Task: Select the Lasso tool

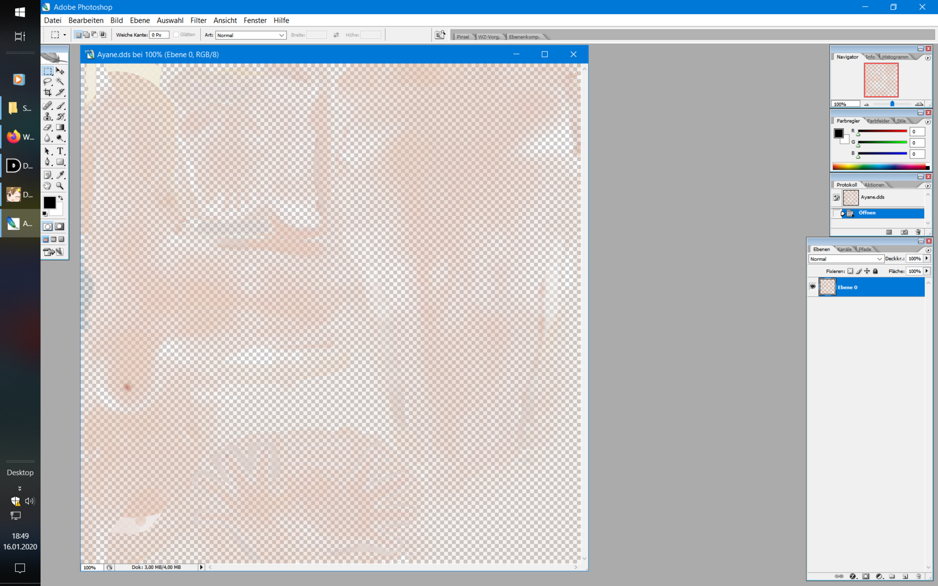Action: tap(48, 81)
